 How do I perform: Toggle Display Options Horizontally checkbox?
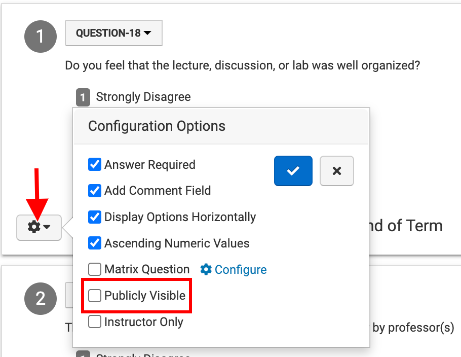pyautogui.click(x=95, y=217)
